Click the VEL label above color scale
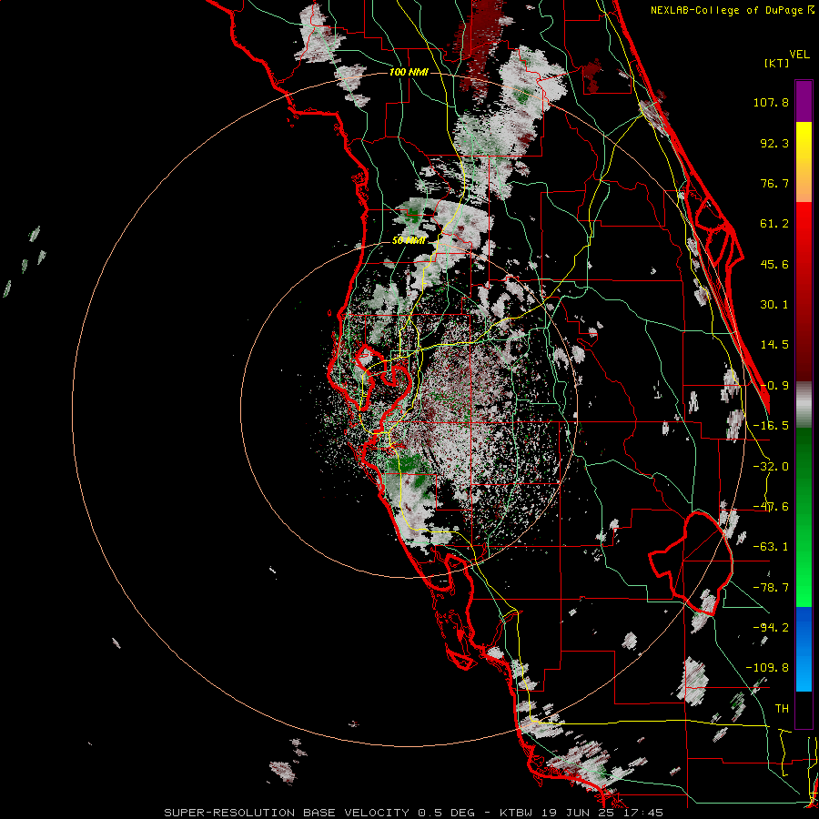This screenshot has height=819, width=819. pos(799,55)
